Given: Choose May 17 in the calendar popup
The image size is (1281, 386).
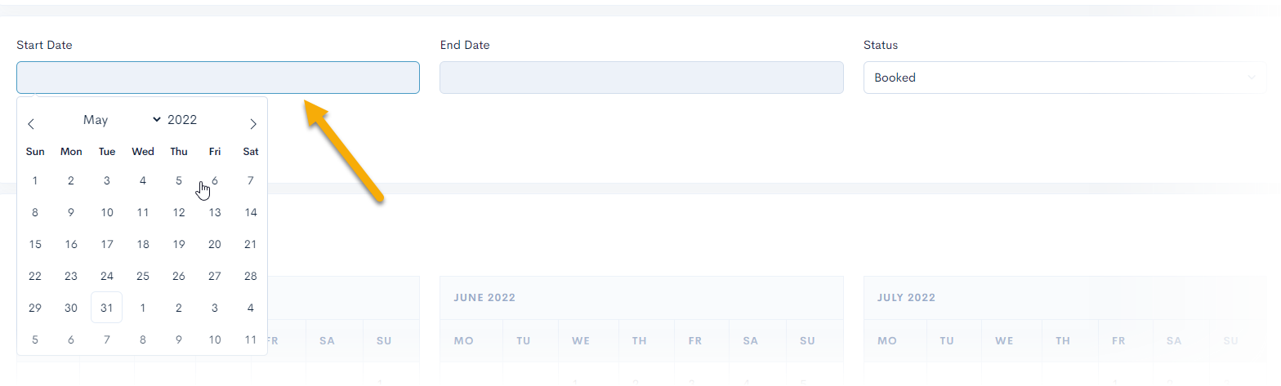Looking at the screenshot, I should (x=107, y=244).
